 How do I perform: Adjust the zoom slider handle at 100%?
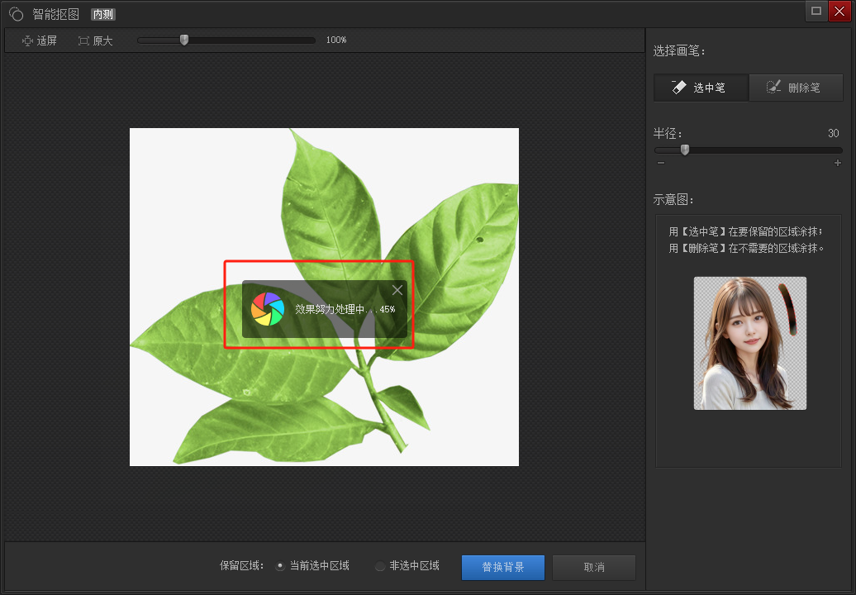pyautogui.click(x=184, y=40)
